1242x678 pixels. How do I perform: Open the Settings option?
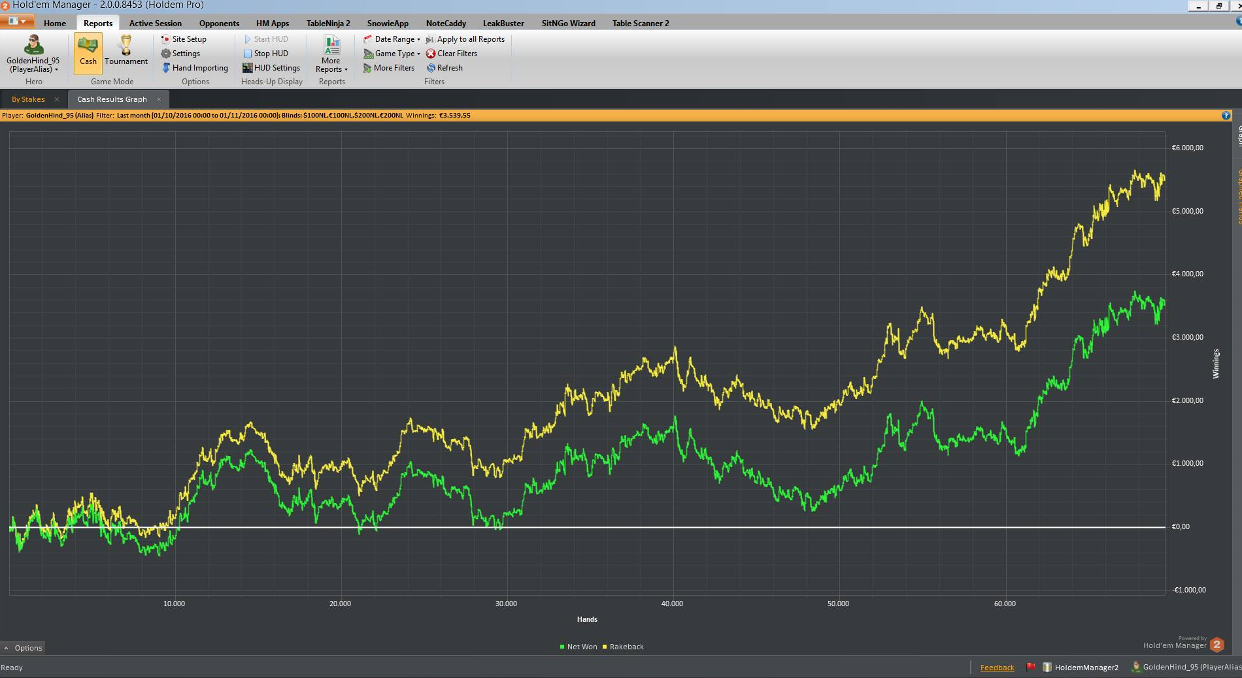pyautogui.click(x=180, y=54)
